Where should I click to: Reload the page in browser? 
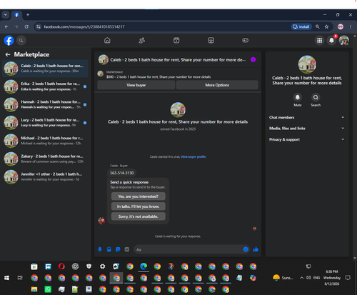coord(26,26)
